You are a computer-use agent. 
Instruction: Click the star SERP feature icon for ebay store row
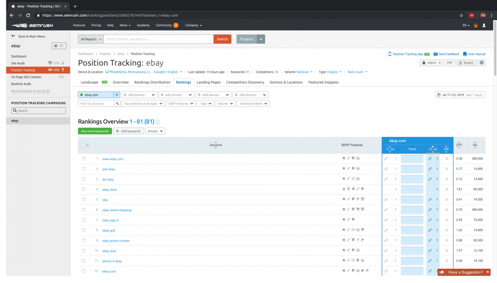[353, 189]
